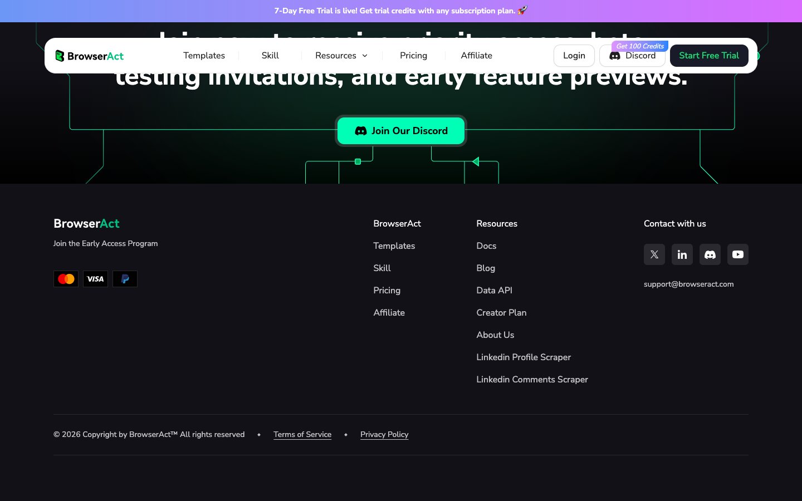Expand the Resources dropdown menu
The width and height of the screenshot is (802, 501).
pyautogui.click(x=341, y=56)
